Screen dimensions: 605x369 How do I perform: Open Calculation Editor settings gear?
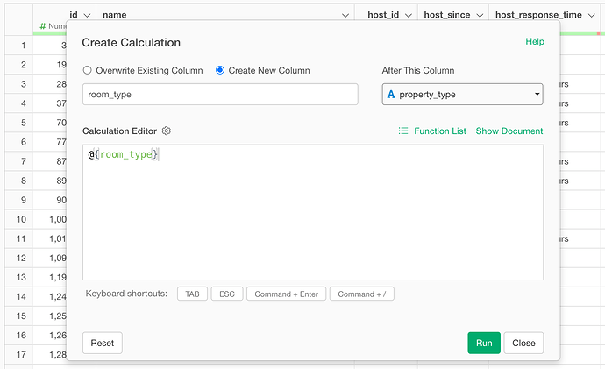point(167,131)
